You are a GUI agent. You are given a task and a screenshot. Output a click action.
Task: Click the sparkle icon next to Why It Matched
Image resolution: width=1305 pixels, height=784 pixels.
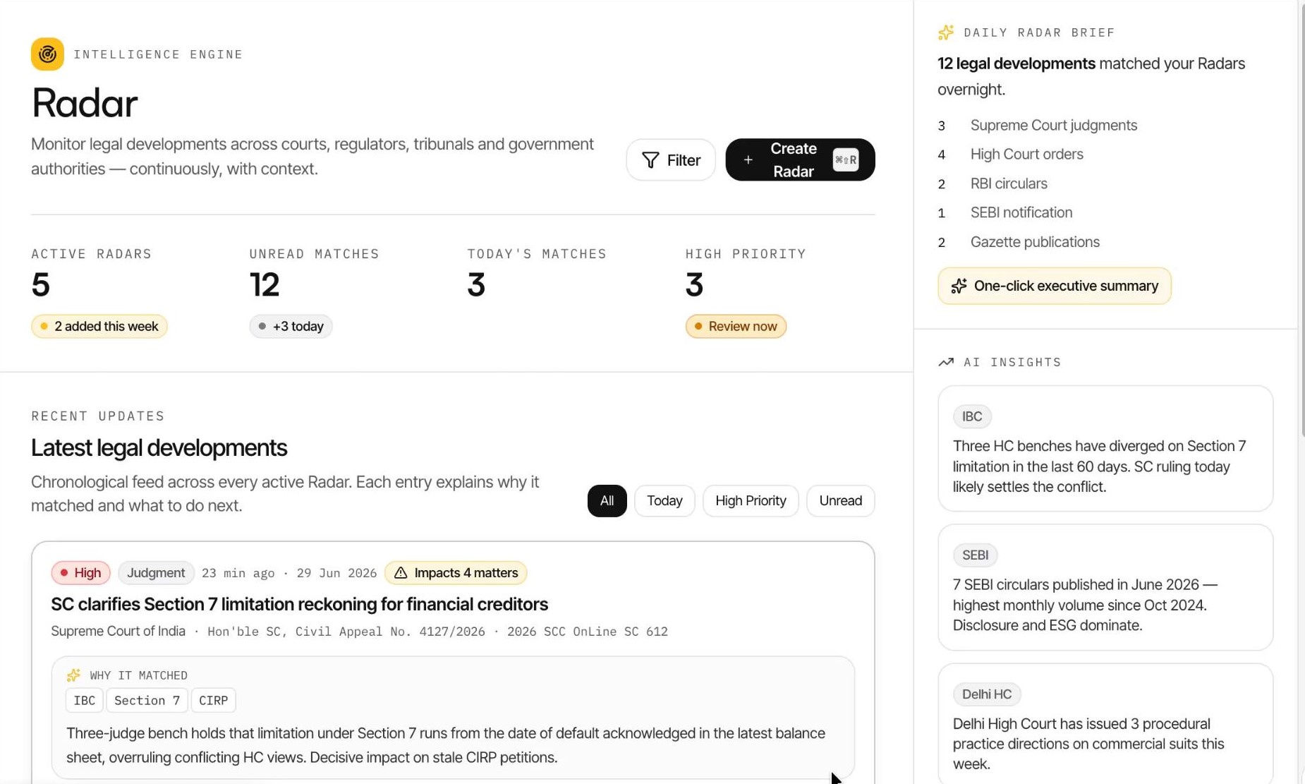[73, 675]
